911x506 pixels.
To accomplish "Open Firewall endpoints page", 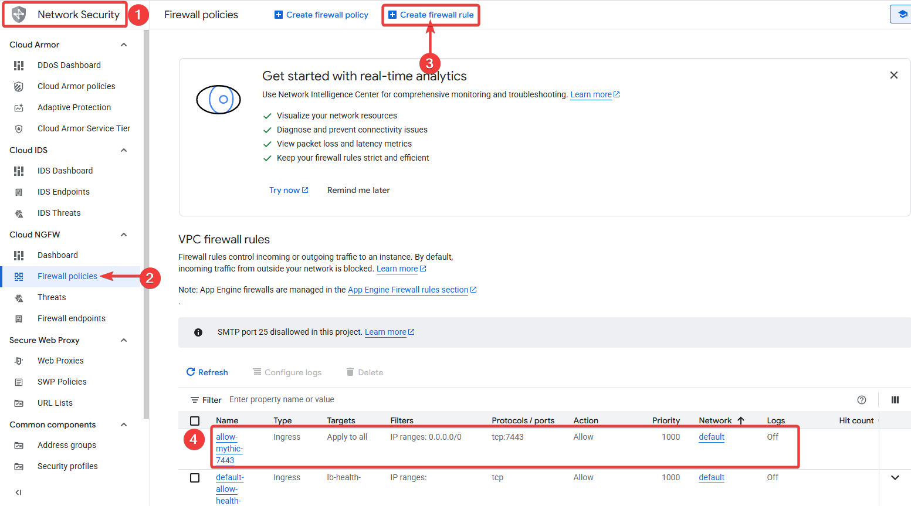I will pos(72,318).
